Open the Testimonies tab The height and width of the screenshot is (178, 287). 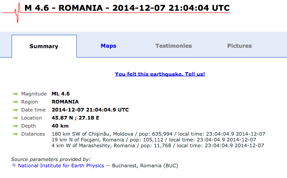pyautogui.click(x=174, y=46)
